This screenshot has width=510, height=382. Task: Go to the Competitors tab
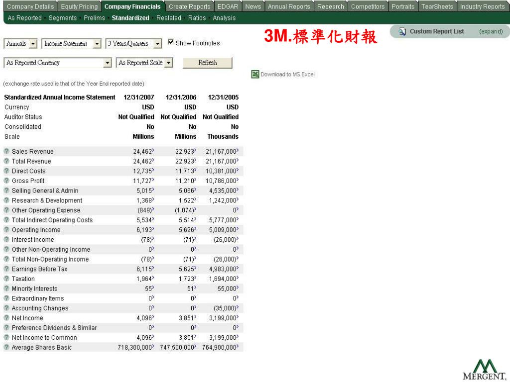[368, 6]
